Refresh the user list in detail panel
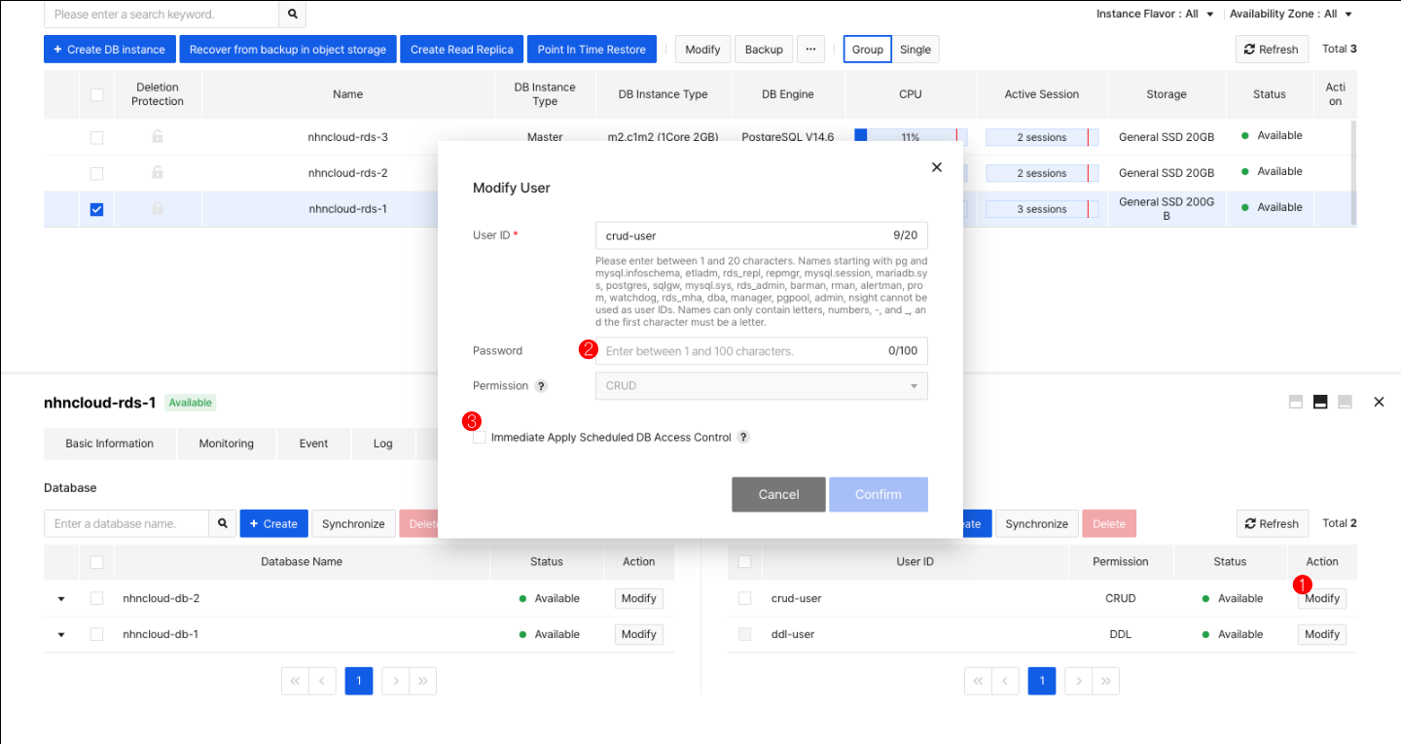The image size is (1401, 744). coord(1272,523)
